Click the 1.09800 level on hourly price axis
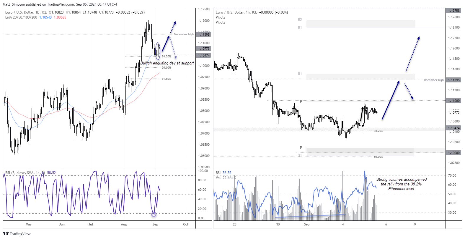Screen dimensions: 465x239 point(454,163)
